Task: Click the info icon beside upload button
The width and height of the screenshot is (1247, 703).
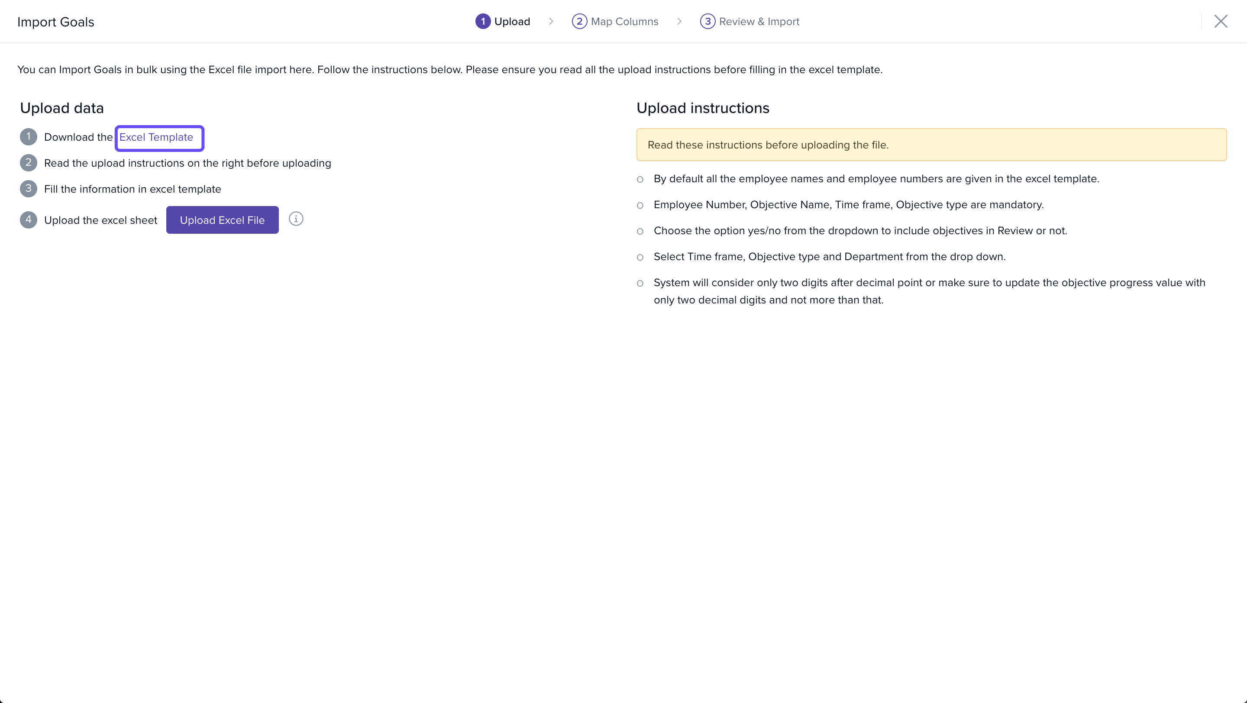Action: [x=296, y=219]
